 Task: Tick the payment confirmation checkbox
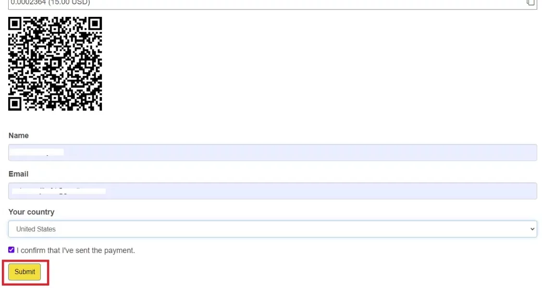(x=12, y=250)
